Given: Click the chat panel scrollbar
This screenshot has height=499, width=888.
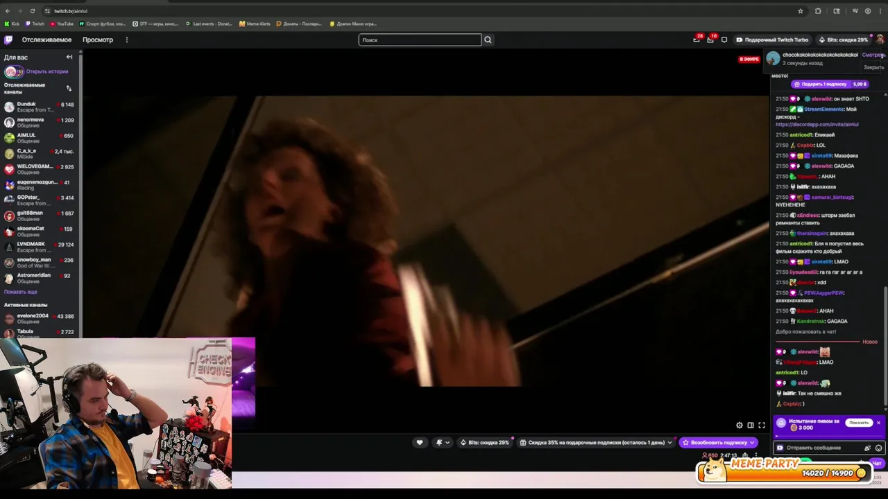Looking at the screenshot, I should pyautogui.click(x=885, y=347).
